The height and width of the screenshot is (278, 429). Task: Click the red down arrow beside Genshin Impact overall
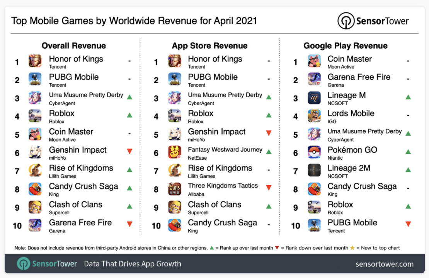tap(130, 151)
